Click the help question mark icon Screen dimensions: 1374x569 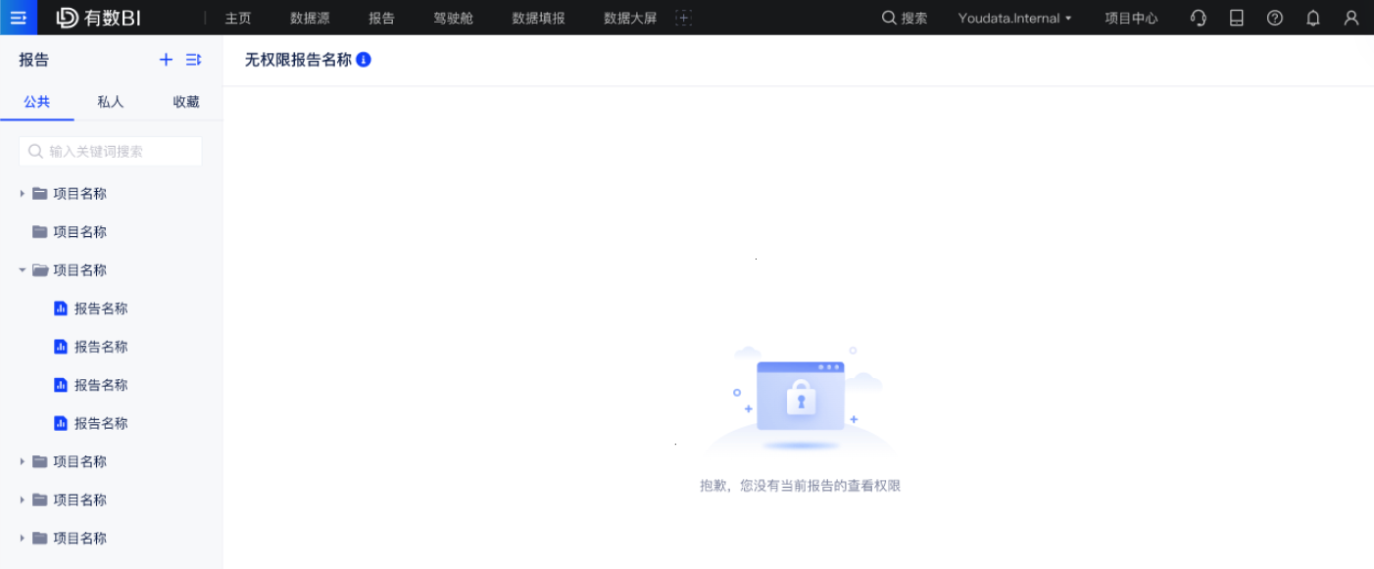coord(1275,18)
